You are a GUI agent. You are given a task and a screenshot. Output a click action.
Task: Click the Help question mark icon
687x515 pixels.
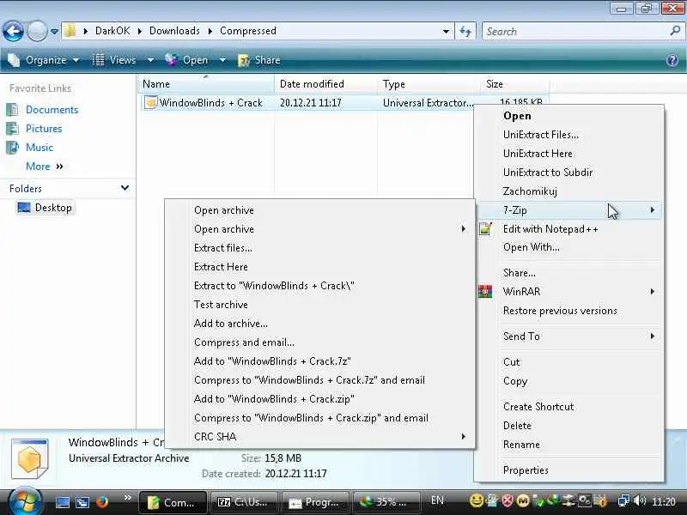(x=672, y=60)
